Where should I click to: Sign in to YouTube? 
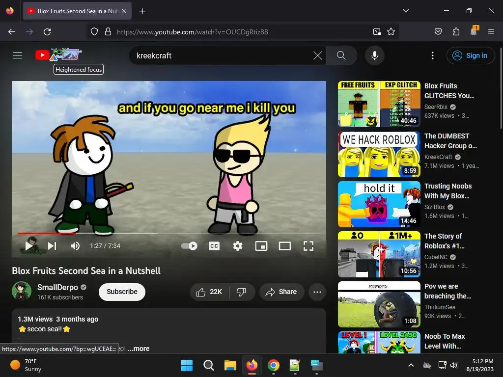coord(470,55)
